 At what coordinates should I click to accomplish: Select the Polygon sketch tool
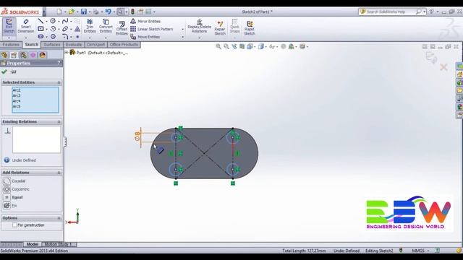53,37
